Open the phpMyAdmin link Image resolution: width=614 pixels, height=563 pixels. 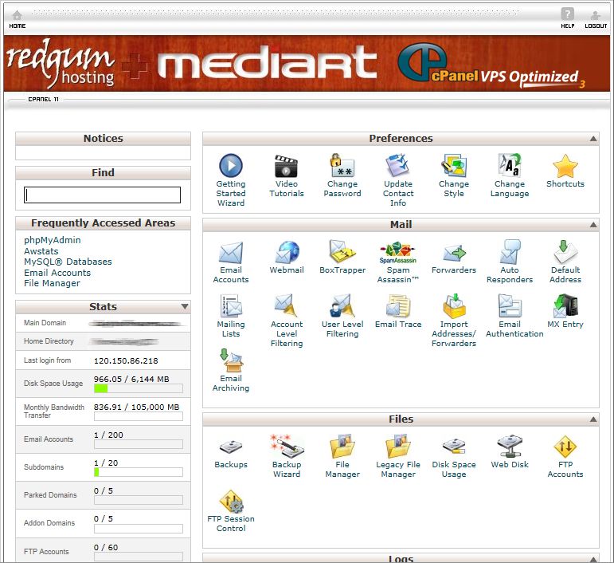[x=53, y=240]
